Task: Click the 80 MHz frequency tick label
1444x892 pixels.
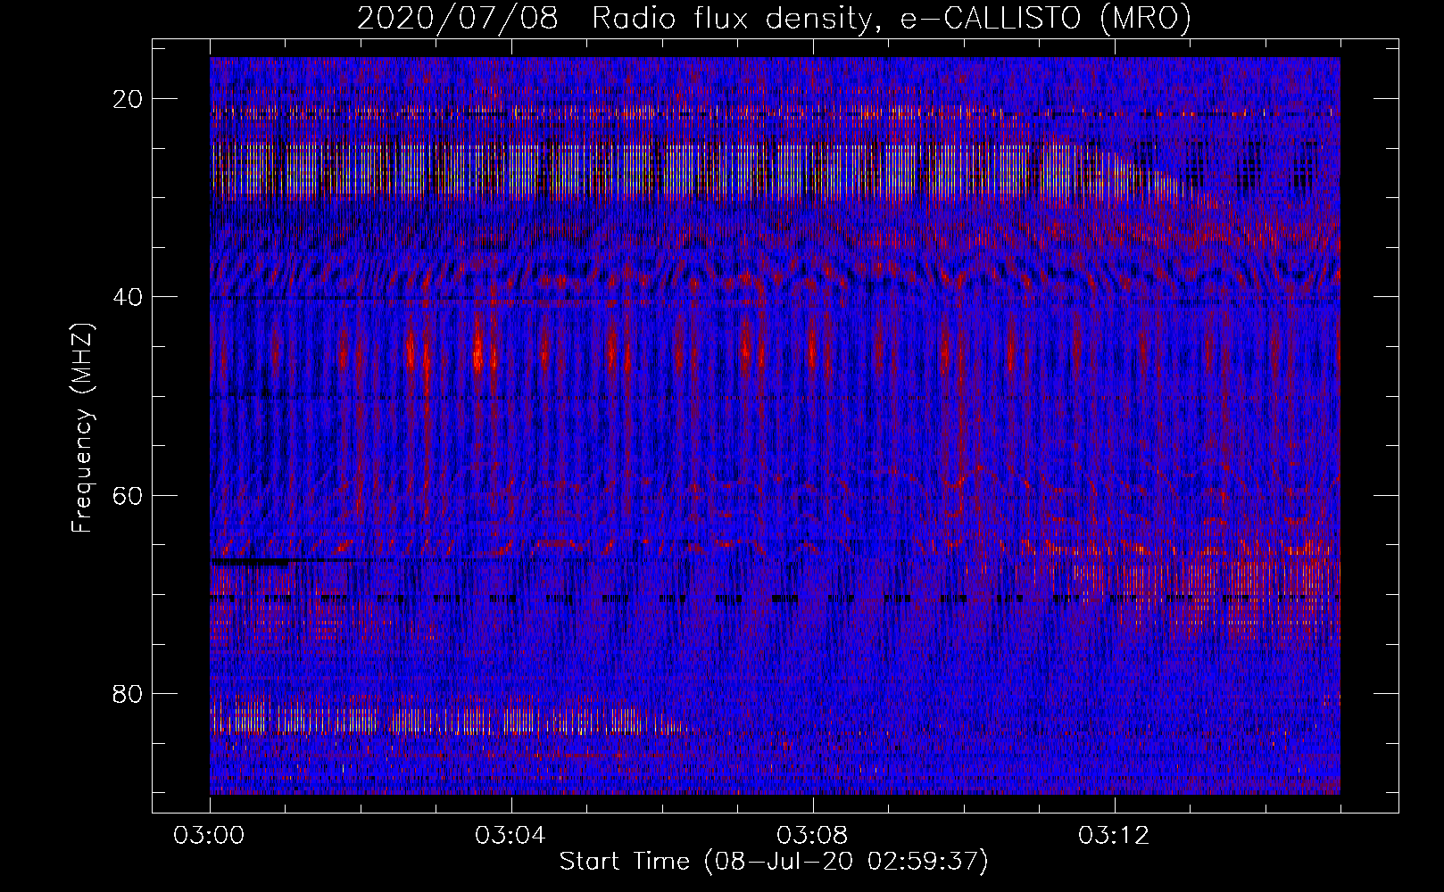Action: pyautogui.click(x=129, y=694)
